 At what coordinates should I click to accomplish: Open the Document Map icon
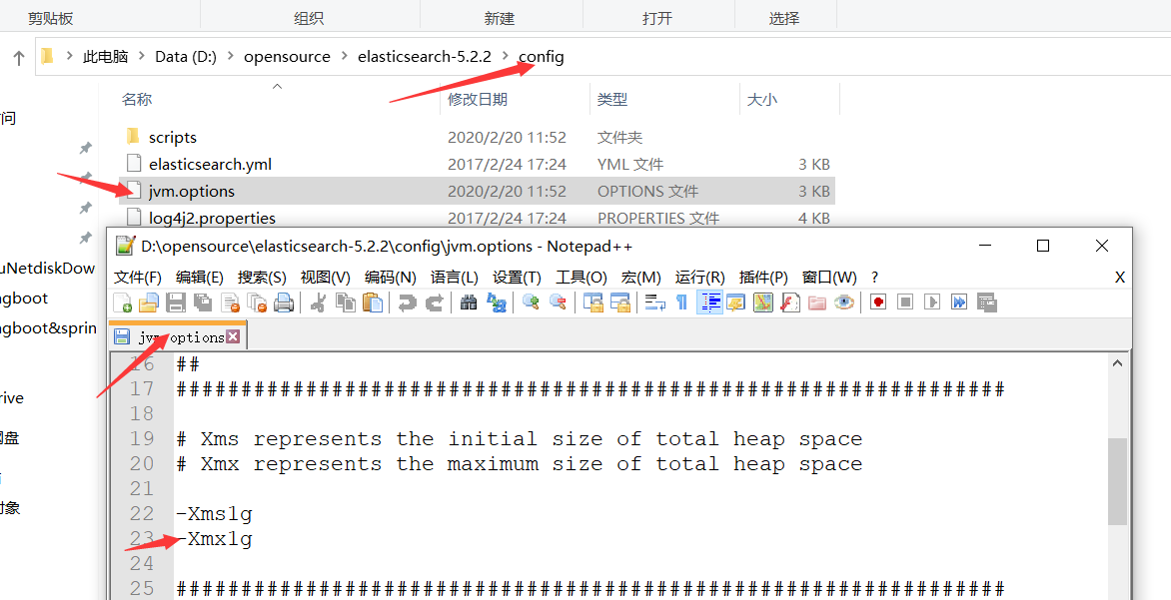coord(763,302)
